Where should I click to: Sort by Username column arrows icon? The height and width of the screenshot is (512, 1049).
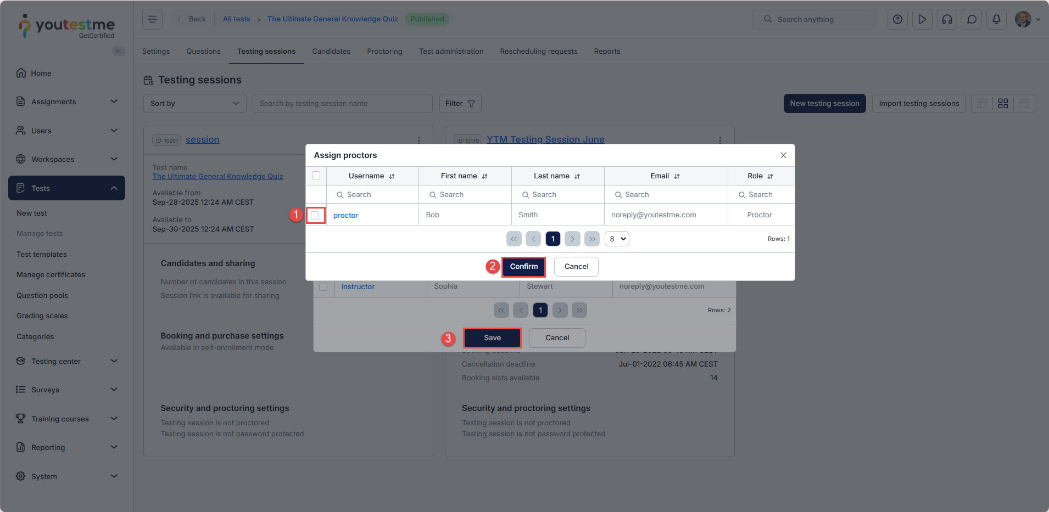392,176
